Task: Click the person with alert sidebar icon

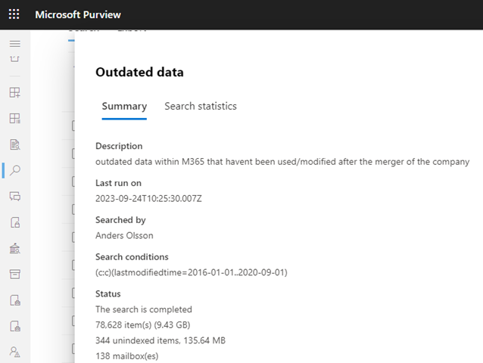Action: pos(14,352)
